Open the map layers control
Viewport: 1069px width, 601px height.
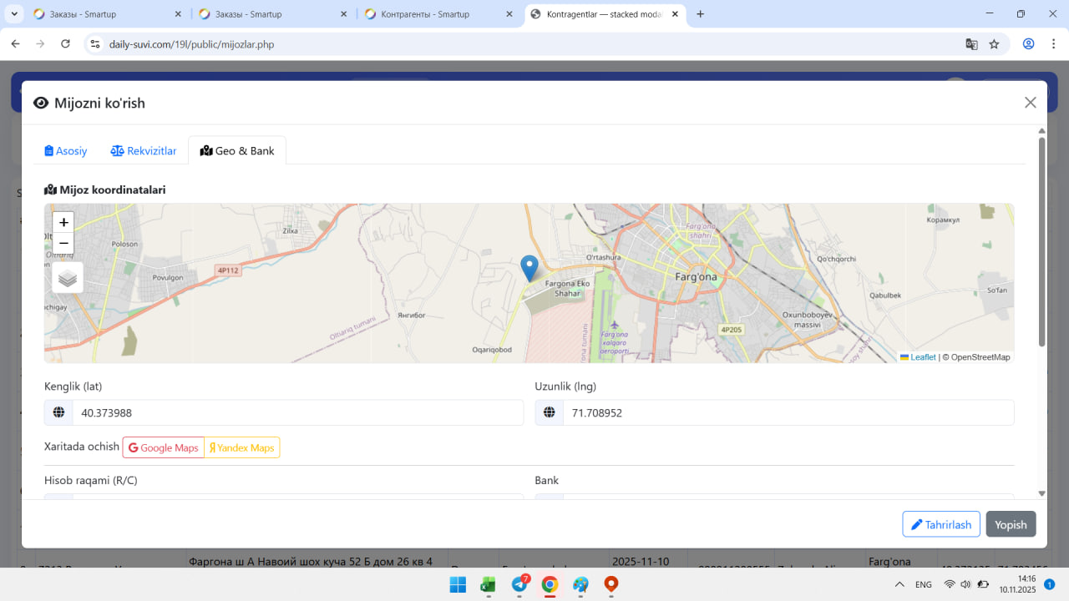(68, 278)
